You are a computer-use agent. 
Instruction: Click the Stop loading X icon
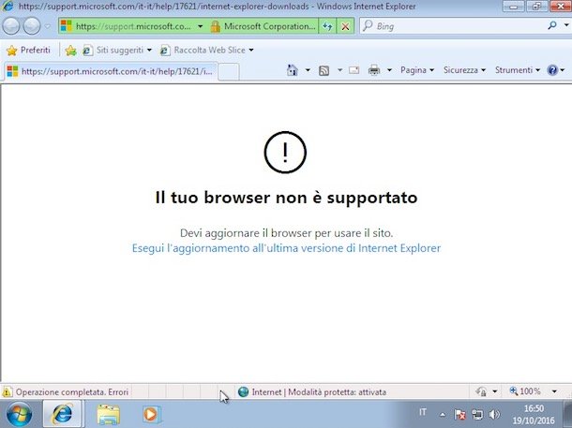pyautogui.click(x=345, y=26)
